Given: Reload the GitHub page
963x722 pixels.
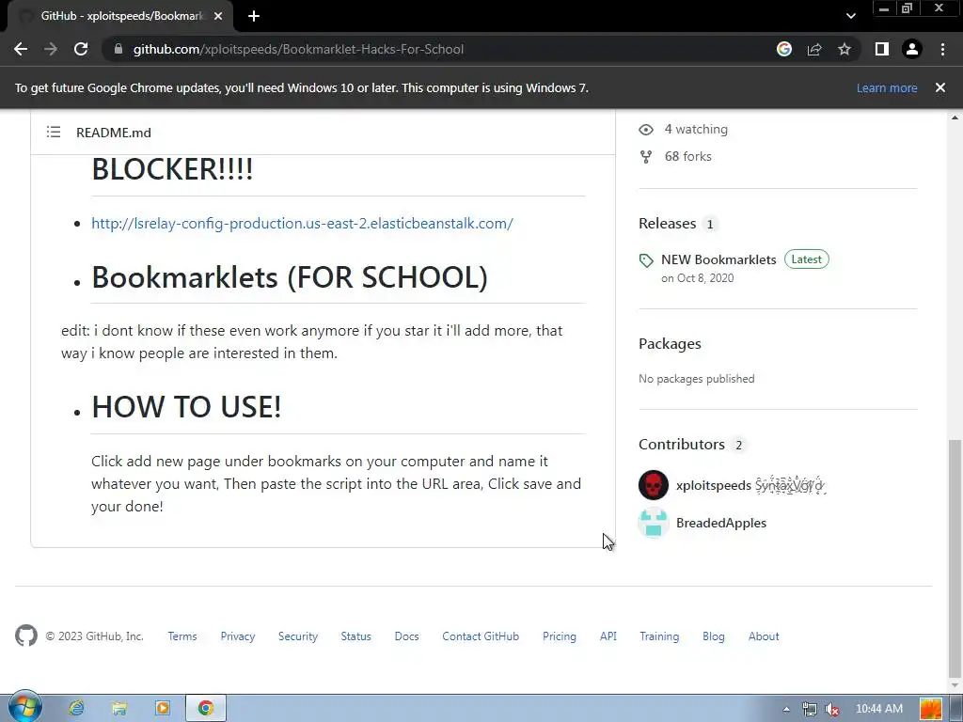Looking at the screenshot, I should tap(81, 49).
